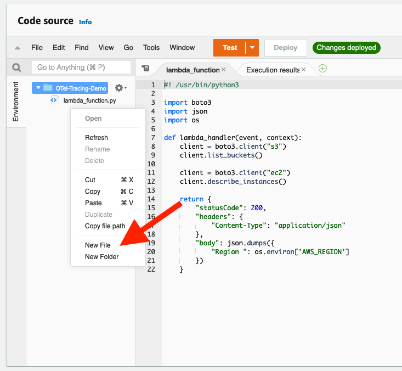Choose Refresh in the context menu

[x=97, y=138]
